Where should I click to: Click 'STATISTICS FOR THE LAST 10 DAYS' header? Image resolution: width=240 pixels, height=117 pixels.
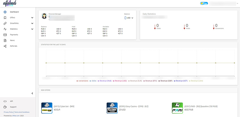(53, 45)
